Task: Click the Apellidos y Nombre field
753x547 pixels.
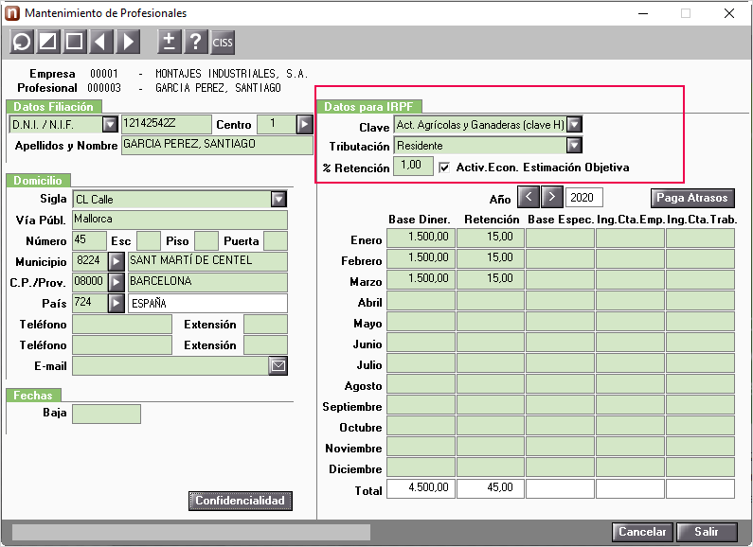Action: point(217,145)
